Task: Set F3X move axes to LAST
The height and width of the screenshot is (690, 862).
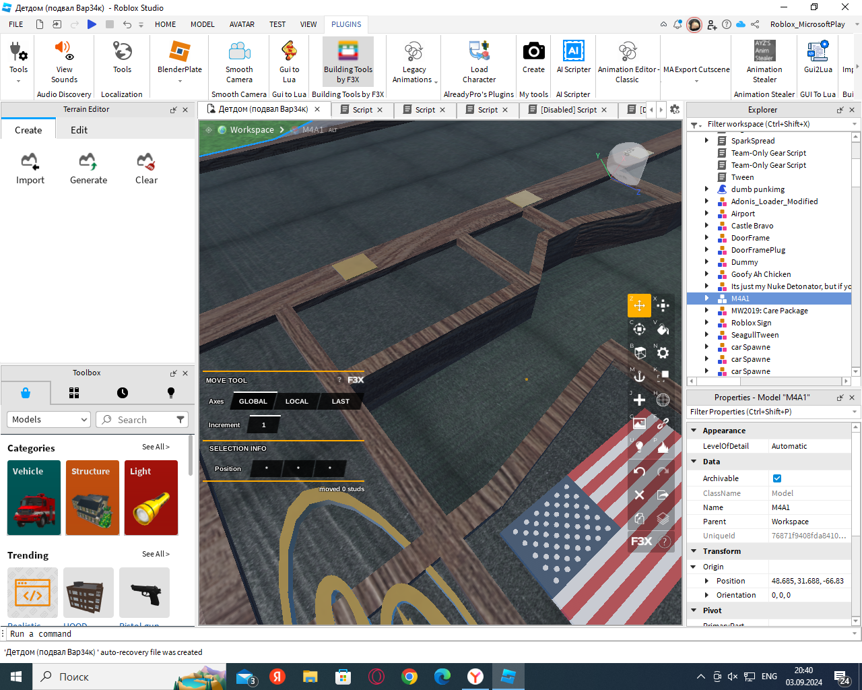Action: pyautogui.click(x=341, y=402)
